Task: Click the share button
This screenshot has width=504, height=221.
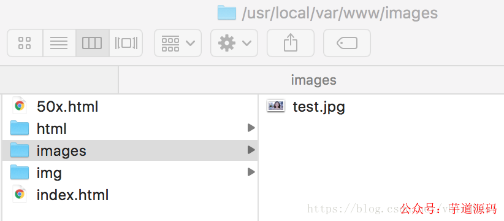Action: tap(291, 43)
